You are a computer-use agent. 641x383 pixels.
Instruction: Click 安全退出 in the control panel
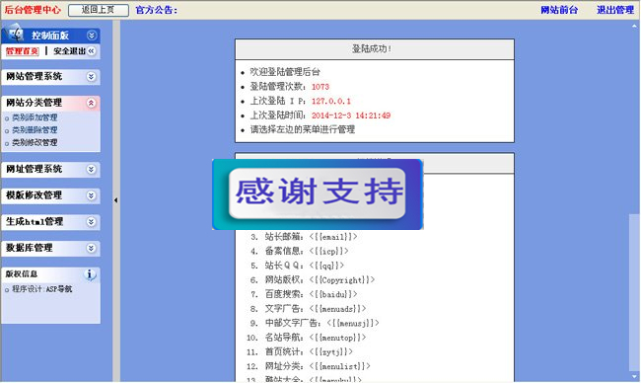69,51
